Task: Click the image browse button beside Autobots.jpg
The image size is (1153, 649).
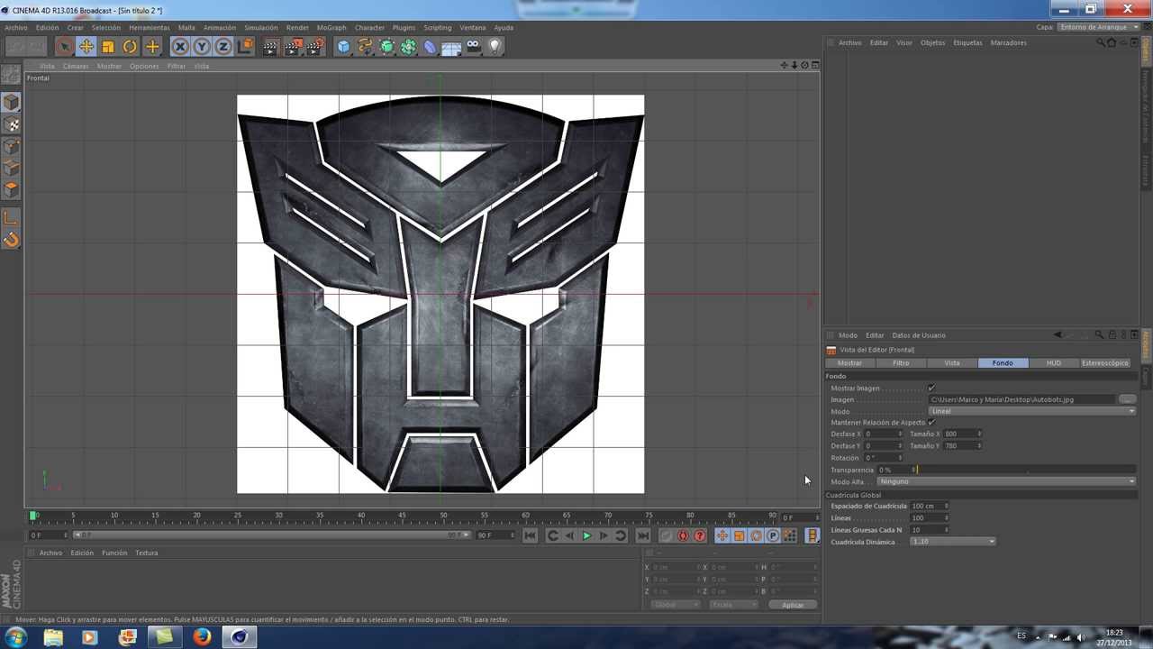Action: tap(1127, 399)
